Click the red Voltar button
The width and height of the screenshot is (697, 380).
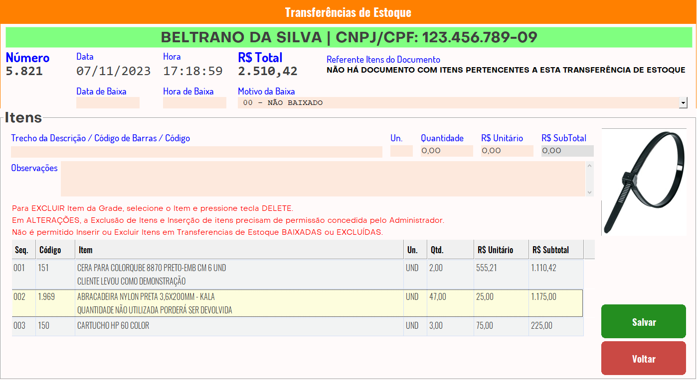tap(644, 359)
